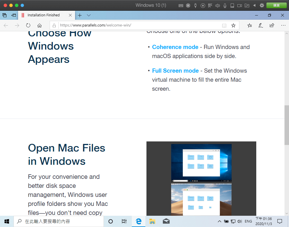Open the Parallels network web icon
The image size is (289, 227).
tap(210, 6)
